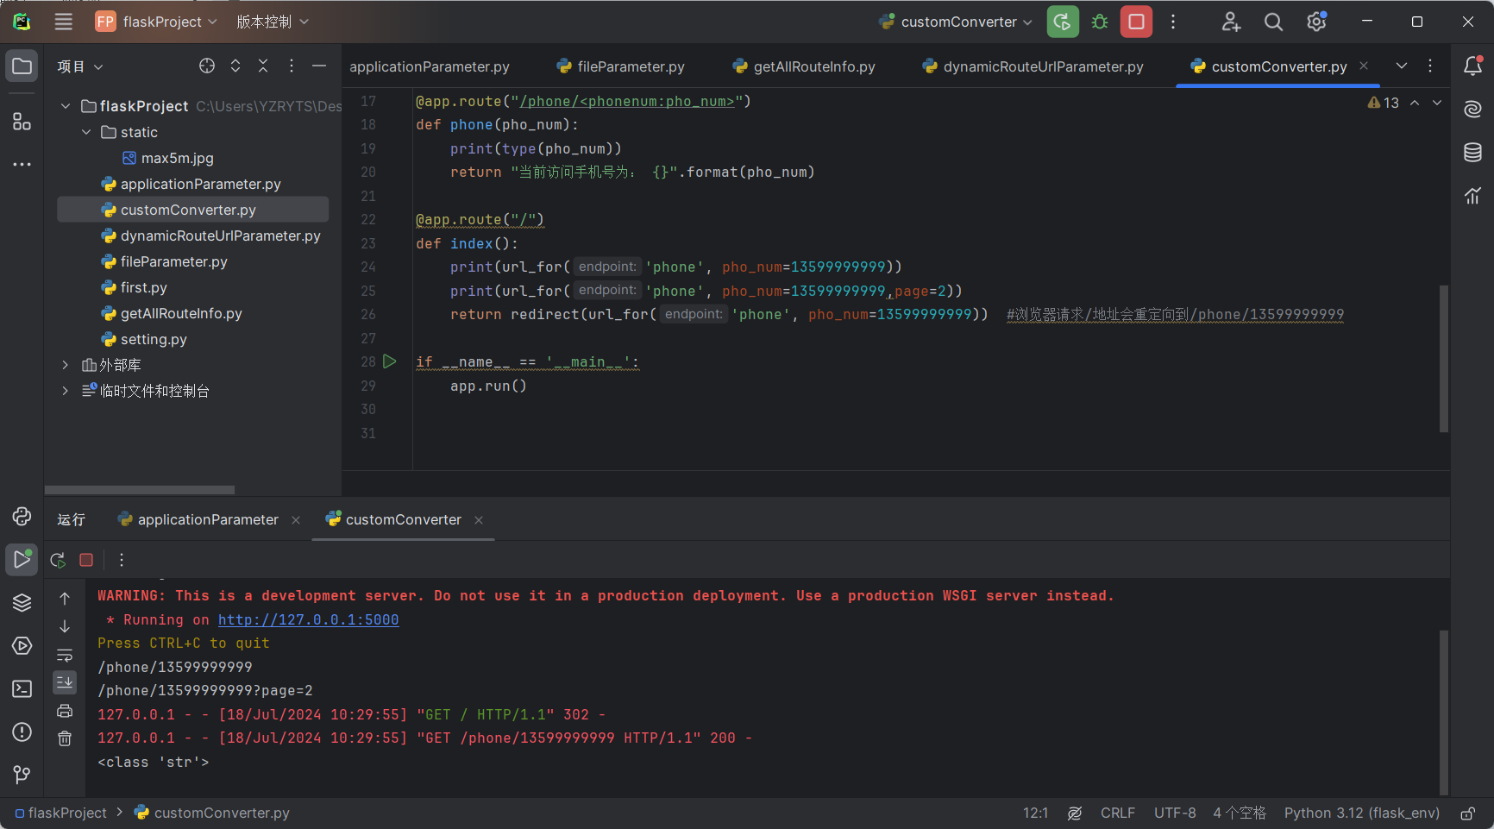Open the Terminal tool window
Image resolution: width=1494 pixels, height=829 pixels.
pos(22,688)
